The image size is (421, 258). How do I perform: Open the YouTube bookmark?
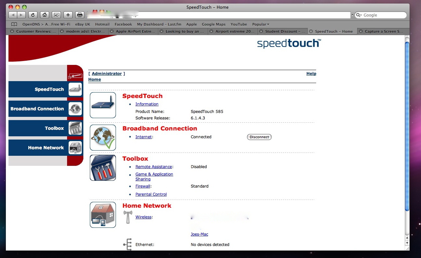coord(239,24)
